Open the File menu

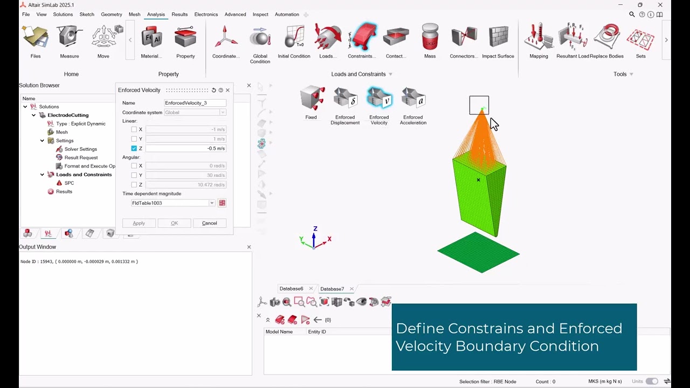point(26,15)
